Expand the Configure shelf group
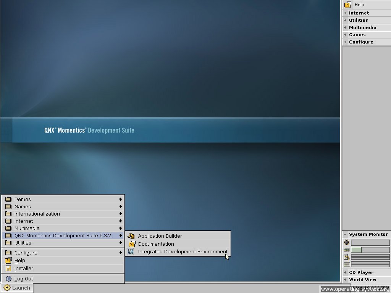 pos(345,42)
